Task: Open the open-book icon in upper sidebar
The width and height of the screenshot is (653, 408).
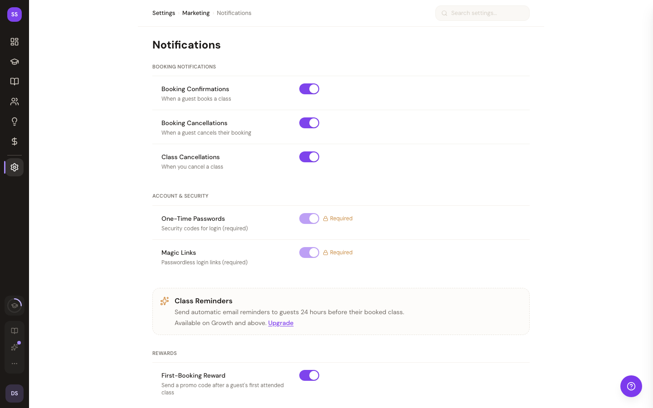Action: [15, 82]
